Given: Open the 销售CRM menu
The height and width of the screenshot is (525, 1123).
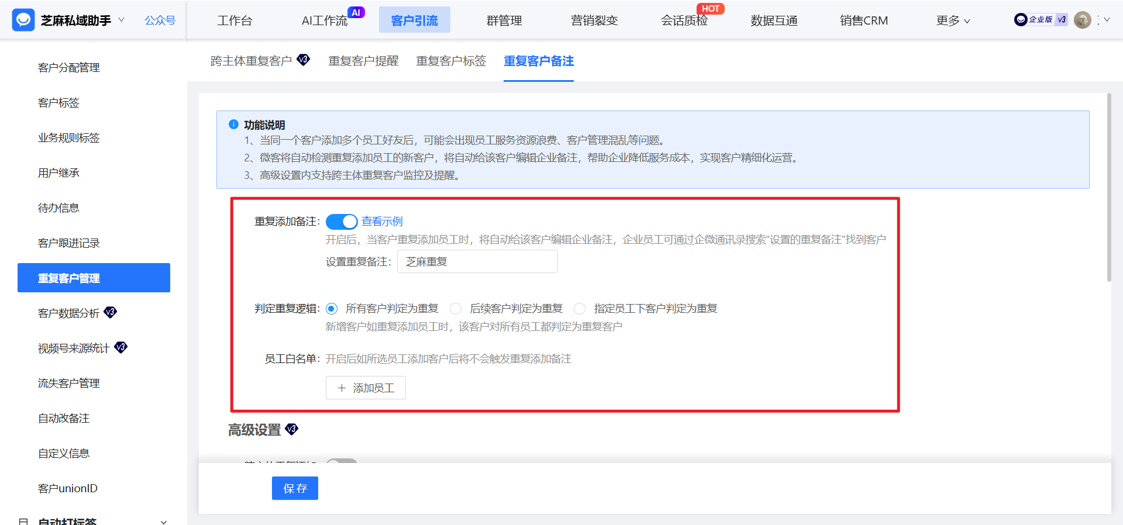Looking at the screenshot, I should click(x=864, y=20).
